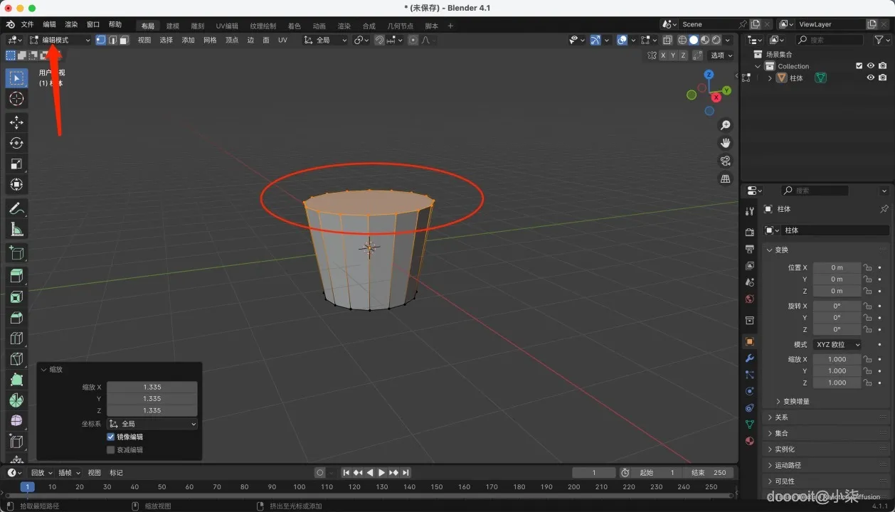Click the 选项 button in viewport header
The width and height of the screenshot is (895, 512).
(721, 55)
